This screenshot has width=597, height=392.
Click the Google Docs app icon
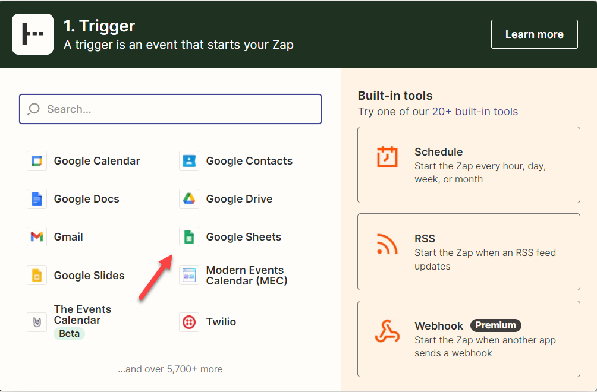pos(37,199)
